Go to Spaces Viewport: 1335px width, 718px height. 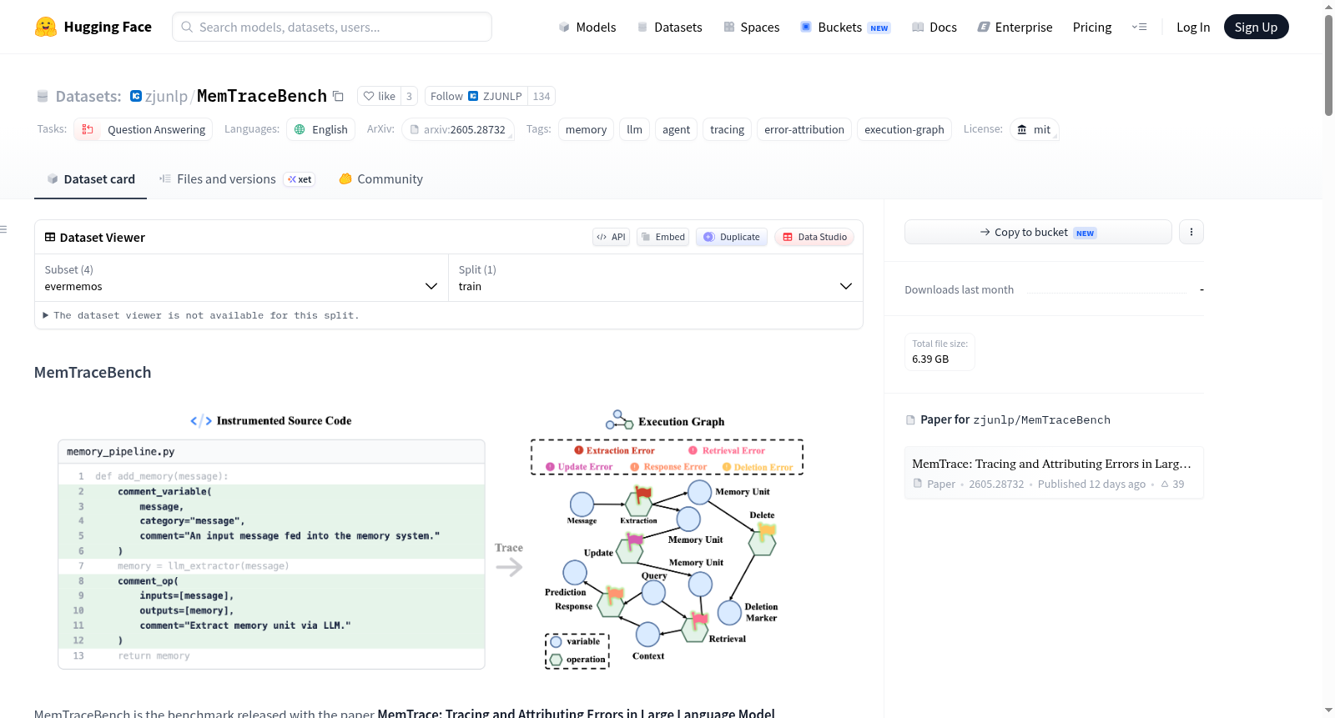coord(751,27)
